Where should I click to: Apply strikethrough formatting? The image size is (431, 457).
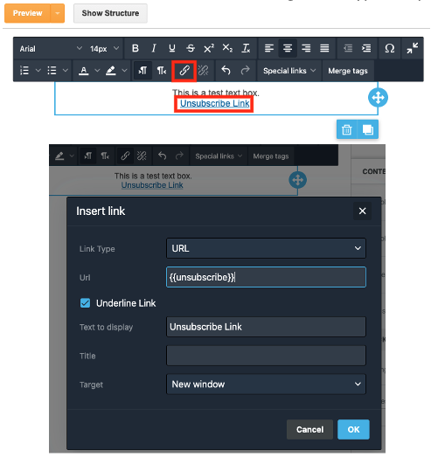[191, 48]
